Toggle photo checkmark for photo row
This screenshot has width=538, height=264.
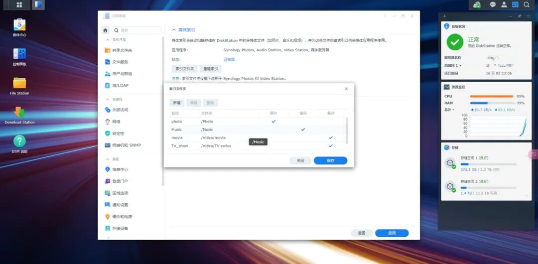273,121
